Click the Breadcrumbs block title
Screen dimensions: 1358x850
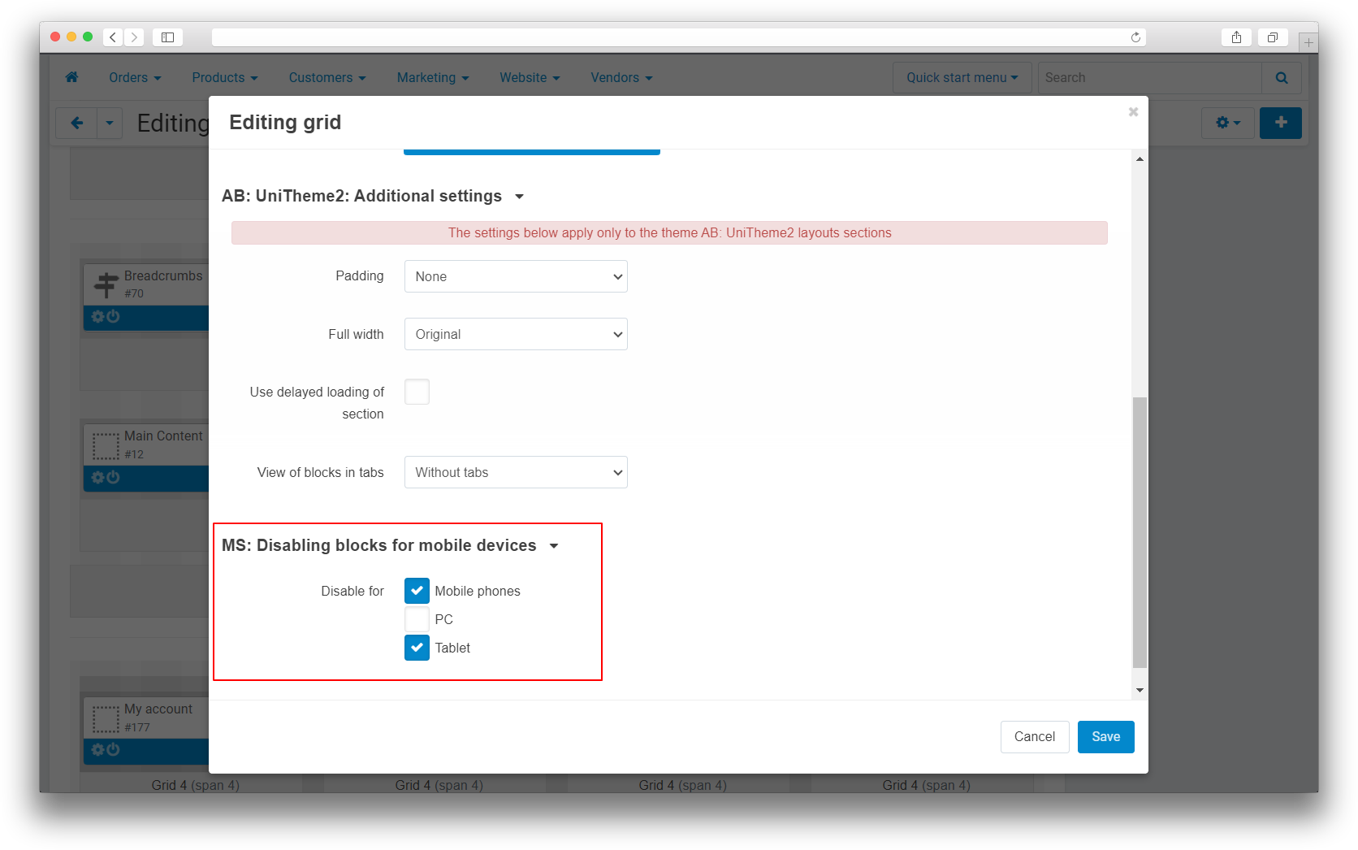(x=163, y=276)
